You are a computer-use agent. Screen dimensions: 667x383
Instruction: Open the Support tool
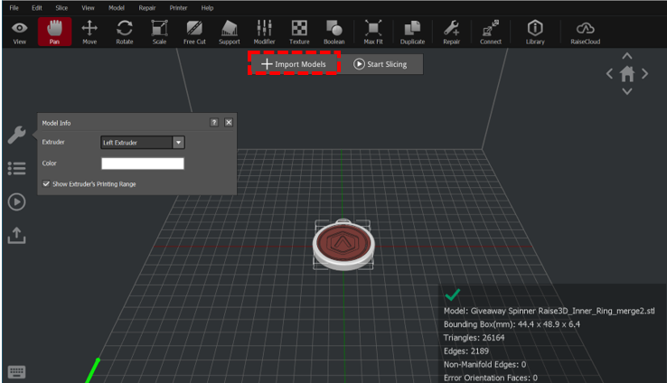[x=230, y=32]
